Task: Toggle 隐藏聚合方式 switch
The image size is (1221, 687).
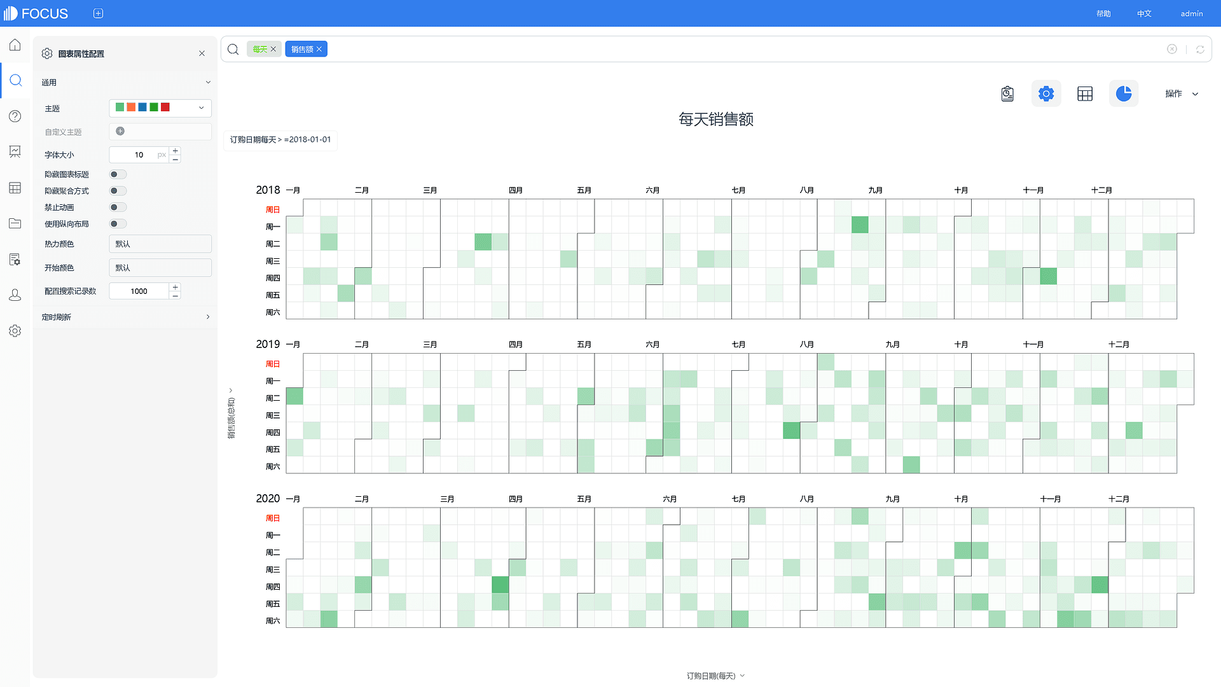Action: pyautogui.click(x=118, y=191)
